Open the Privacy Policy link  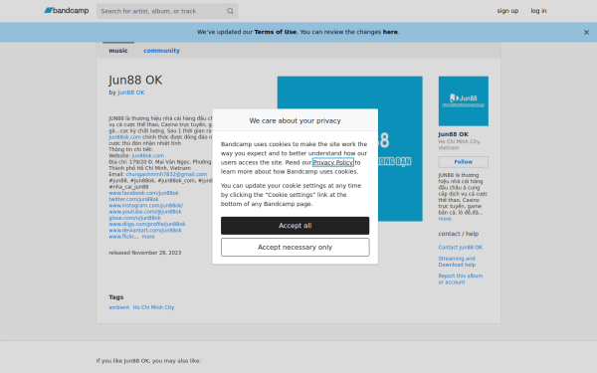332,162
